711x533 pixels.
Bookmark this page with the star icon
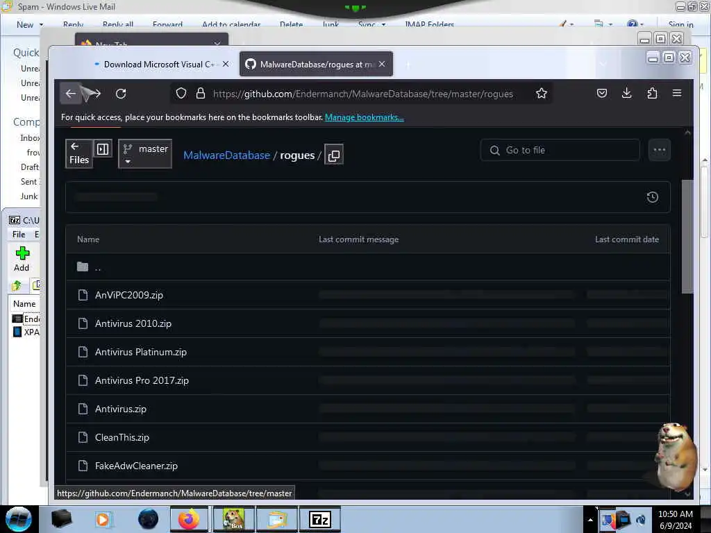(x=542, y=94)
